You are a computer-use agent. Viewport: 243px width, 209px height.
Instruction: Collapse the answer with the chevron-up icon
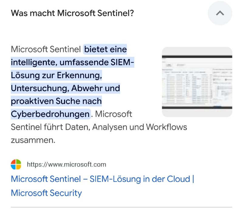[x=220, y=13]
